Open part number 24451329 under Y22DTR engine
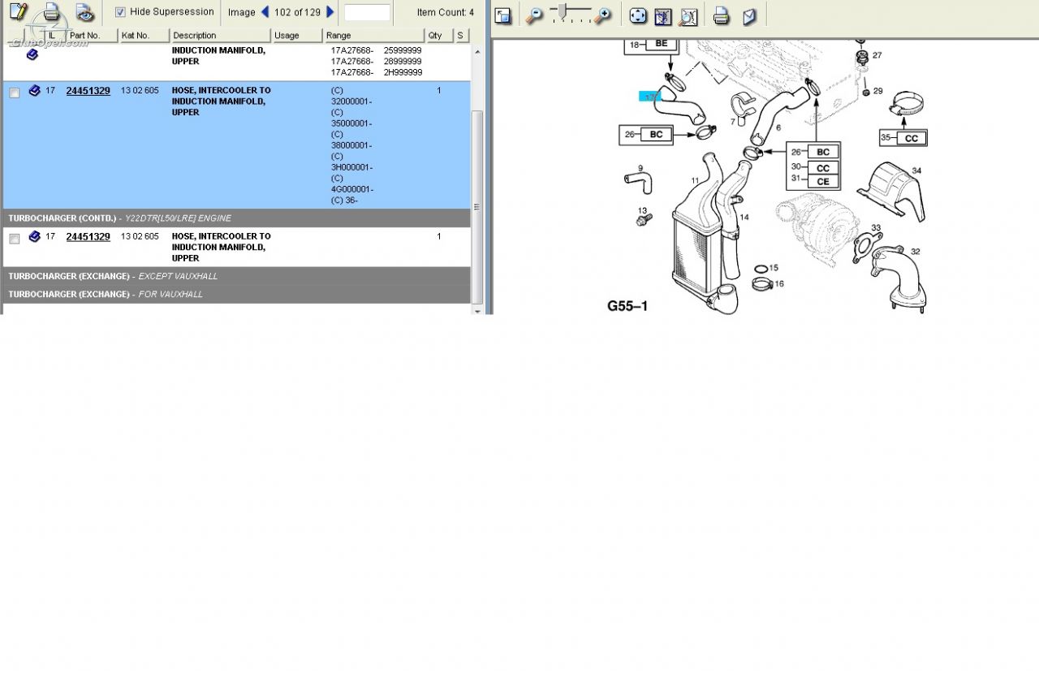Screen dimensions: 1039x673 pyautogui.click(x=88, y=237)
